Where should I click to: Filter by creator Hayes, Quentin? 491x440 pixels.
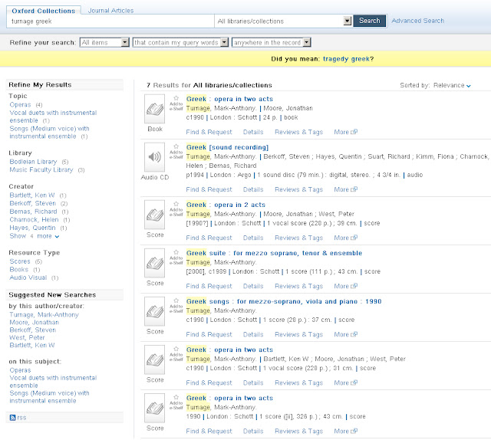click(32, 228)
